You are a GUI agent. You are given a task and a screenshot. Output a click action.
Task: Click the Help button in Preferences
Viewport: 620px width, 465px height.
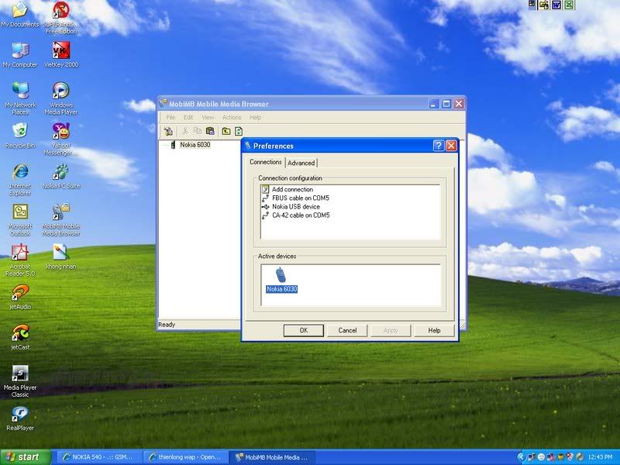(434, 330)
